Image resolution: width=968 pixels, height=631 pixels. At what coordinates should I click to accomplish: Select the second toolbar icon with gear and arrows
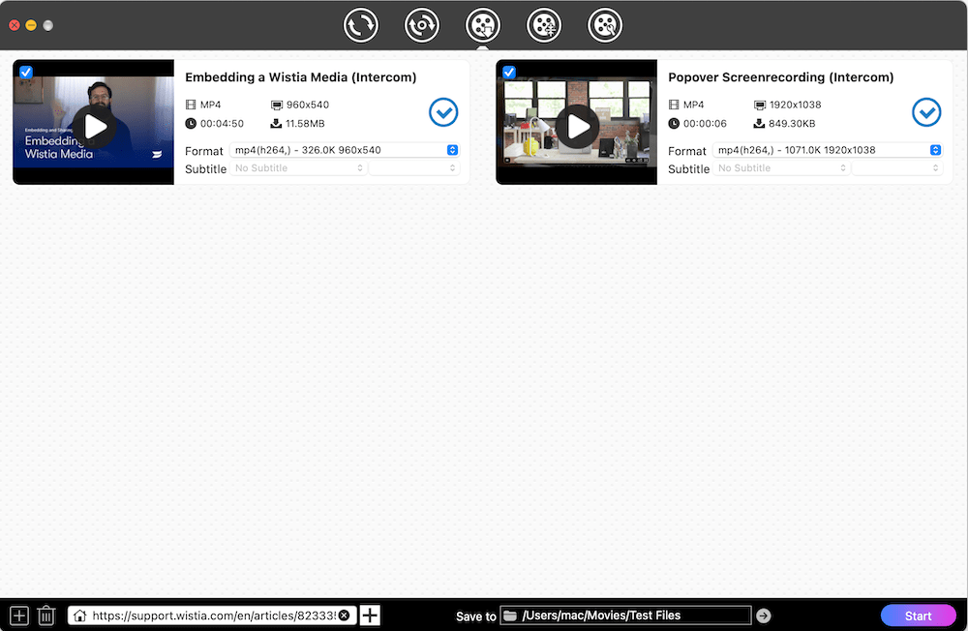coord(422,25)
